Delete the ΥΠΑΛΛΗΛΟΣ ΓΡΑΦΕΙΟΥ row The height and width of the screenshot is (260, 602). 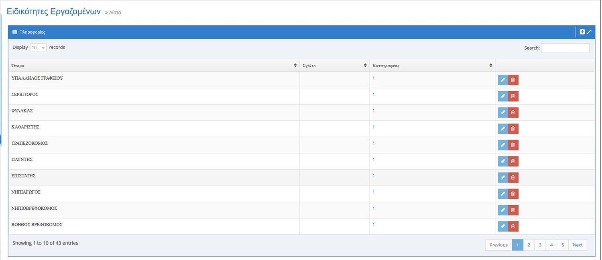pyautogui.click(x=513, y=80)
